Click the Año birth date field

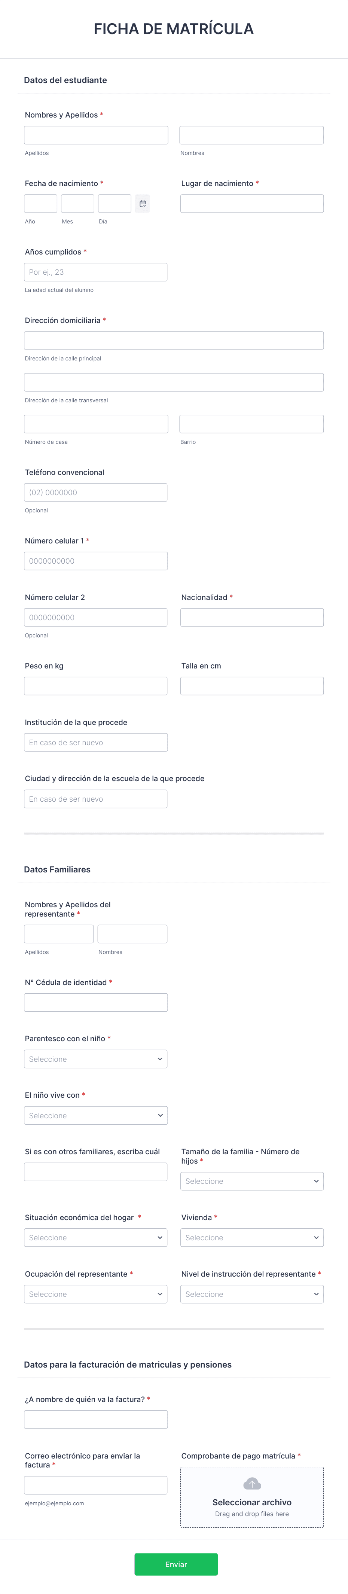point(41,204)
